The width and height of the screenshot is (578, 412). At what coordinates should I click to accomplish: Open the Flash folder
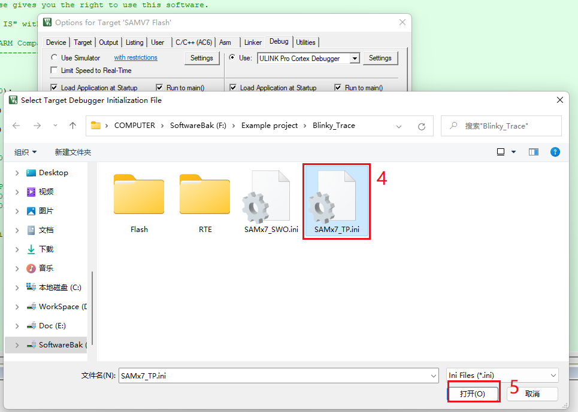click(139, 195)
